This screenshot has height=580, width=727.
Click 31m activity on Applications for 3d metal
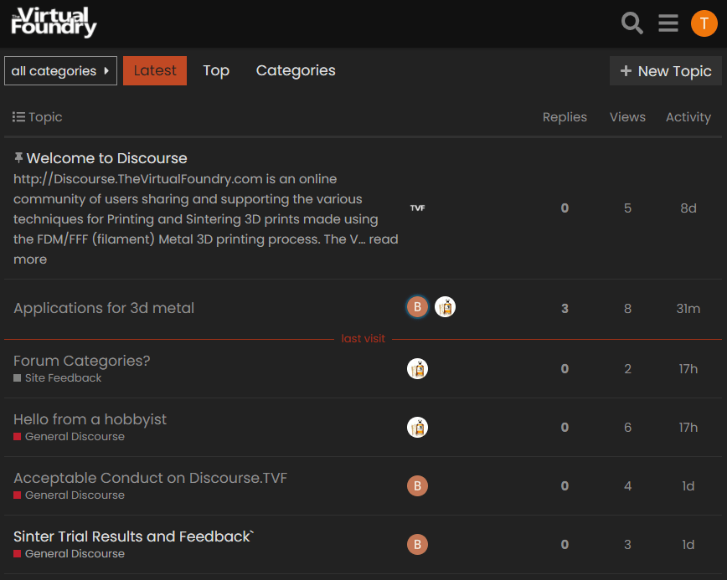coord(688,309)
